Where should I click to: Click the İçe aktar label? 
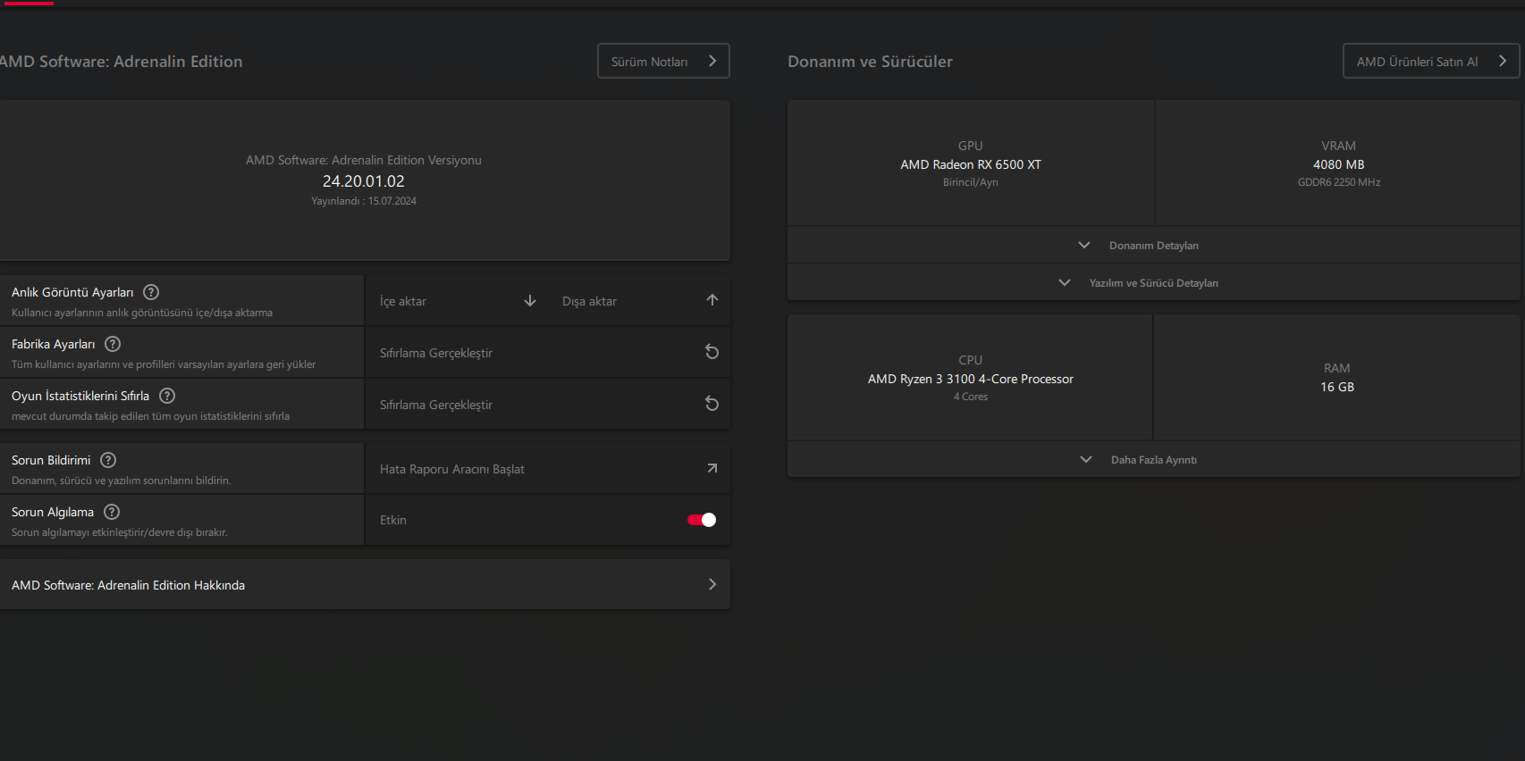[403, 301]
